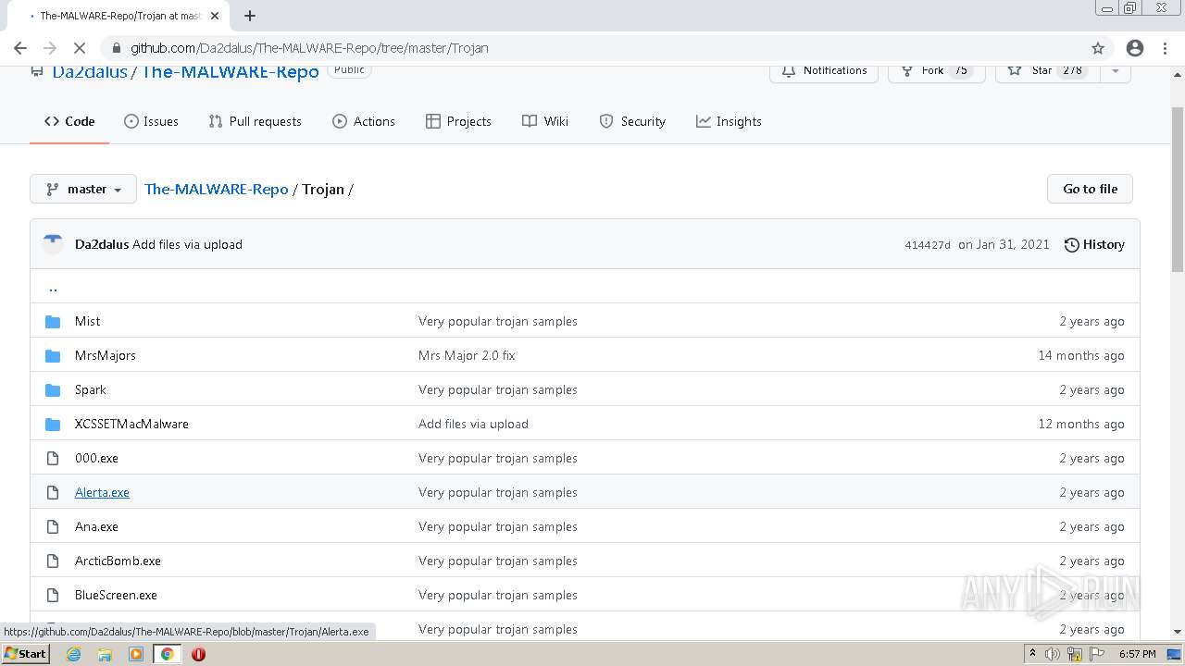
Task: Open the Spark folder
Action: [x=91, y=389]
